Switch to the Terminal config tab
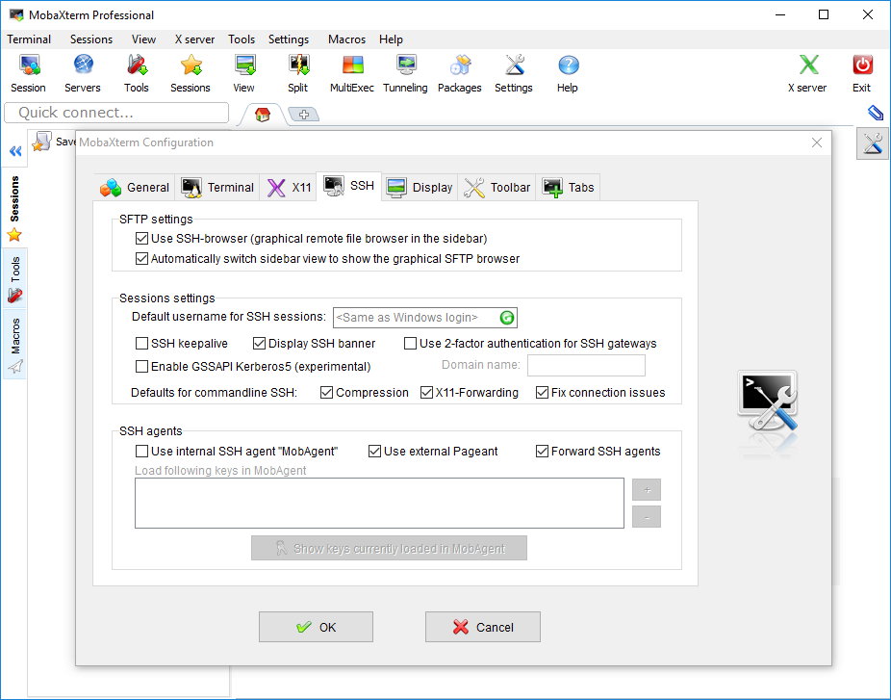891x700 pixels. [217, 187]
